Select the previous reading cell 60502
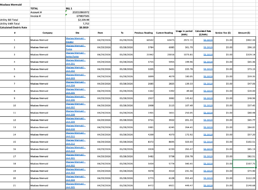Viewport: 258px width, 190px height. [144, 40]
